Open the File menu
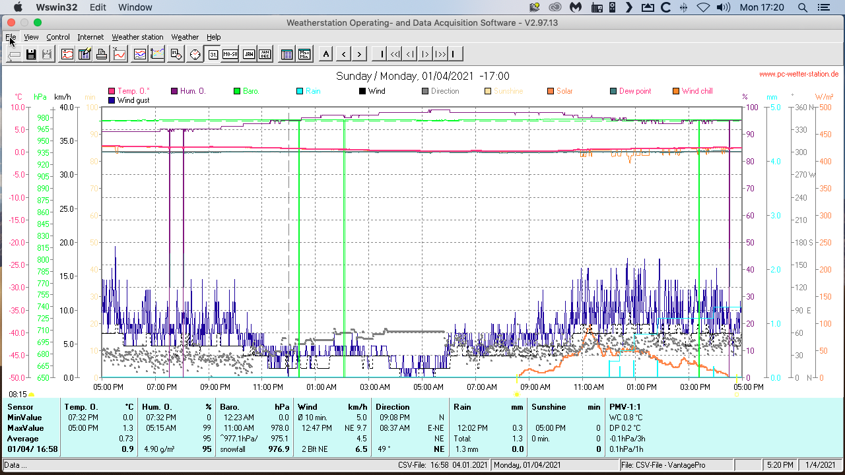The height and width of the screenshot is (475, 845). [11, 37]
